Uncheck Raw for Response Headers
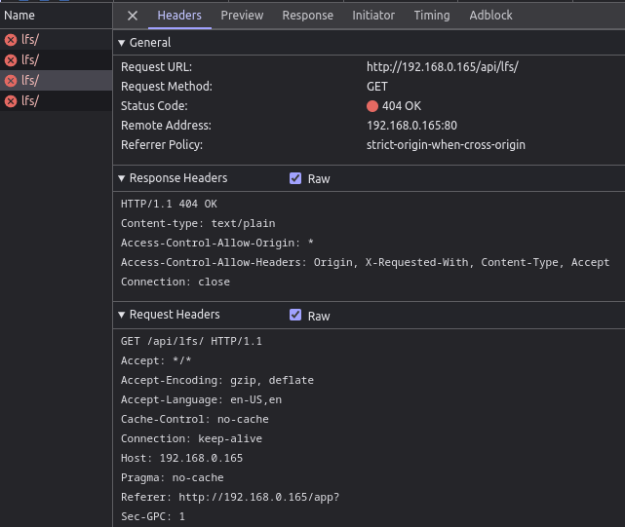Viewport: 625px width, 527px height. click(x=295, y=178)
